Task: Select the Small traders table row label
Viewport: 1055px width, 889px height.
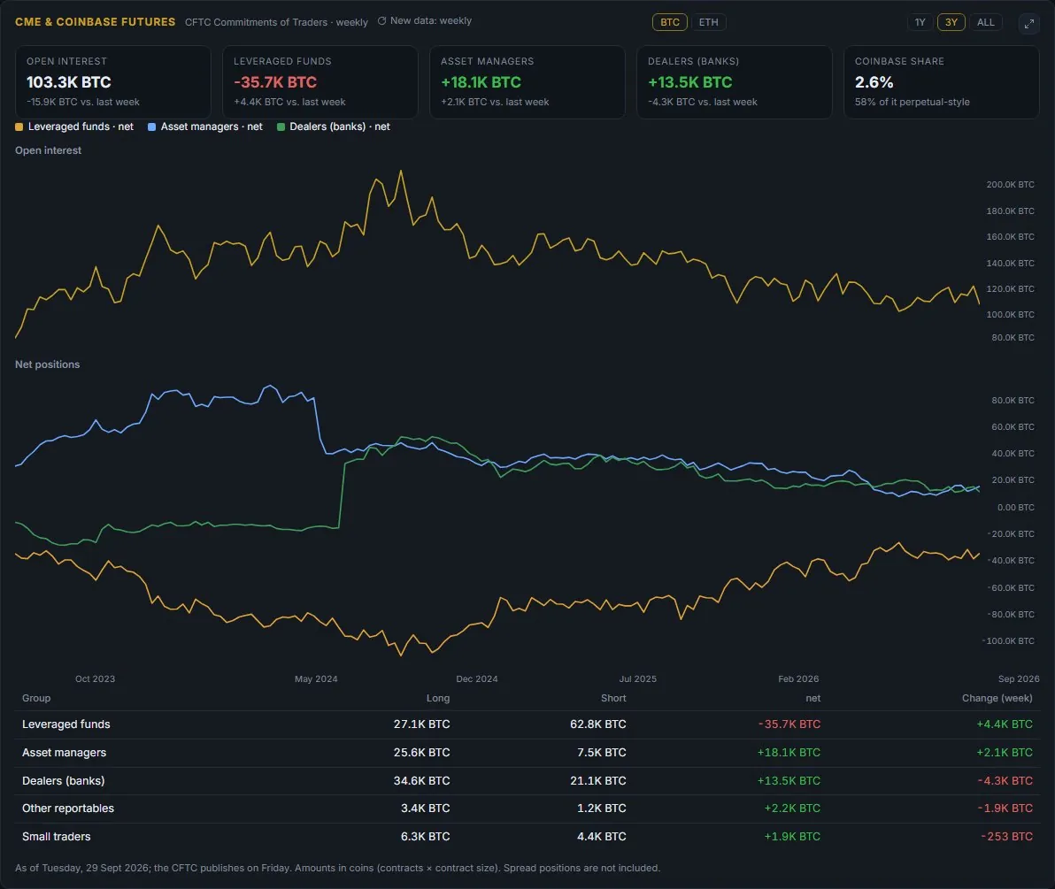Action: point(57,837)
